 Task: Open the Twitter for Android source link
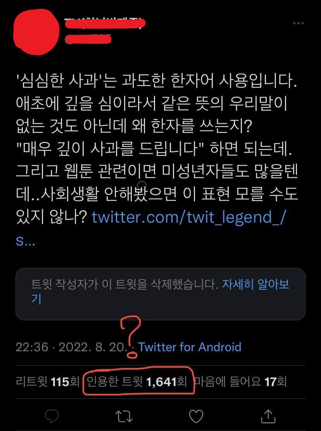tap(190, 347)
